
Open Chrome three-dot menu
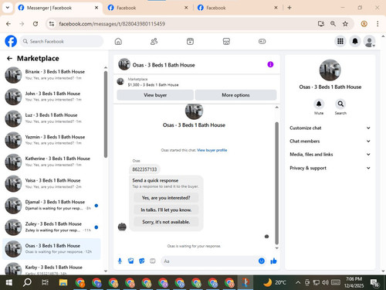click(378, 24)
